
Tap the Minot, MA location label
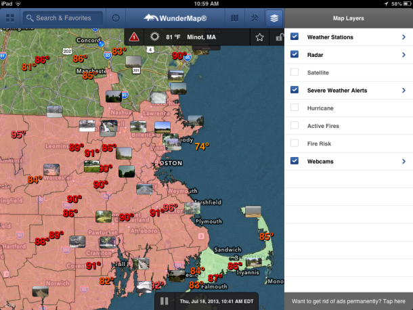click(x=201, y=37)
